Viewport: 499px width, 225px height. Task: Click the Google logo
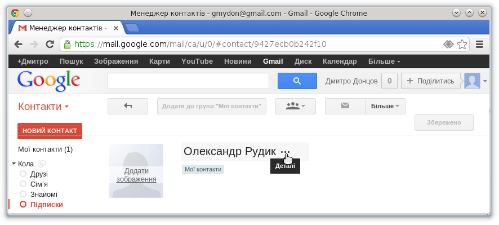coord(48,81)
